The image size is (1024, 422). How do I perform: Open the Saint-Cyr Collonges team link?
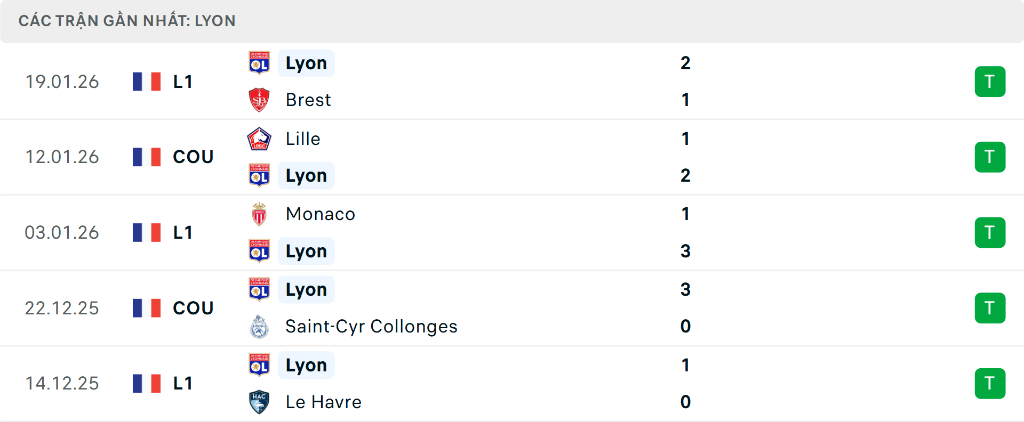(371, 327)
